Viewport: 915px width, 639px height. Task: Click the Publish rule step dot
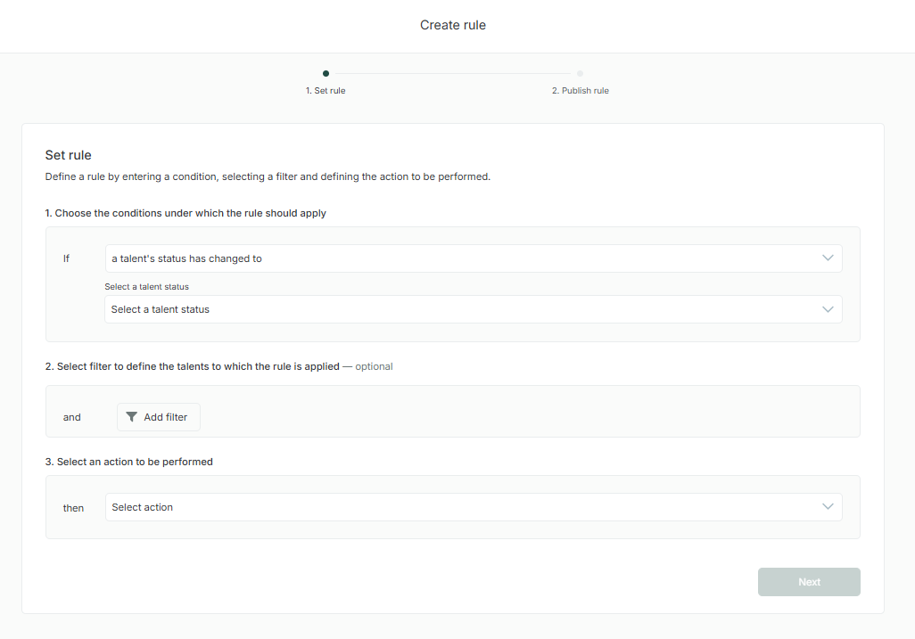coord(580,74)
